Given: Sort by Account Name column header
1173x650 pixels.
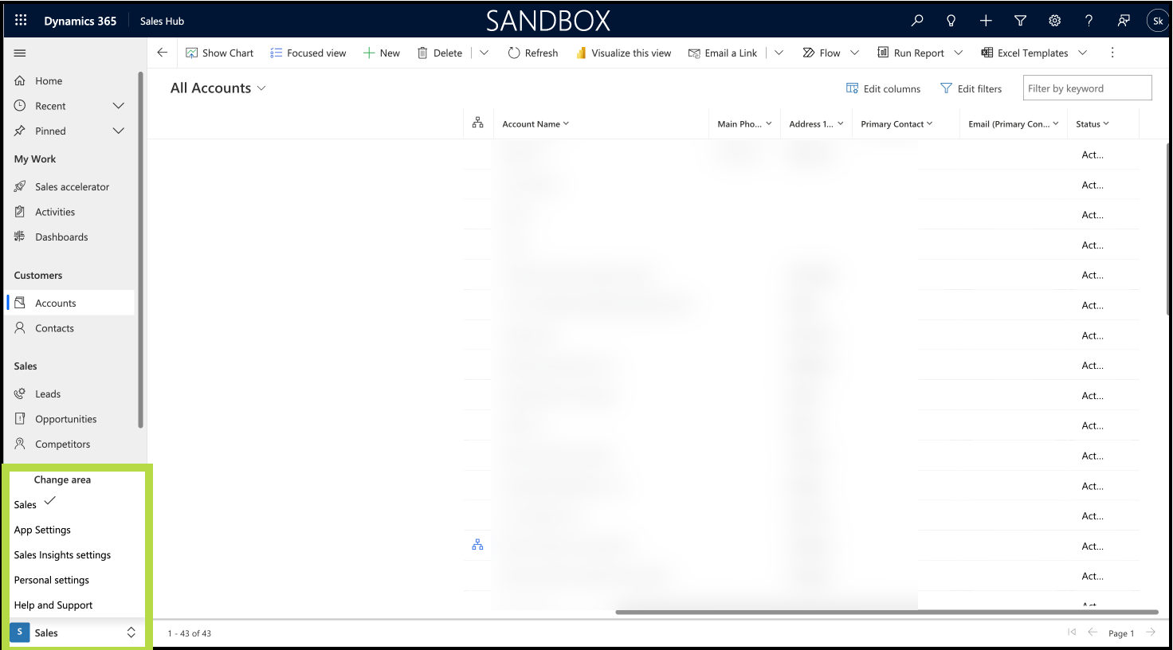Looking at the screenshot, I should click(535, 123).
